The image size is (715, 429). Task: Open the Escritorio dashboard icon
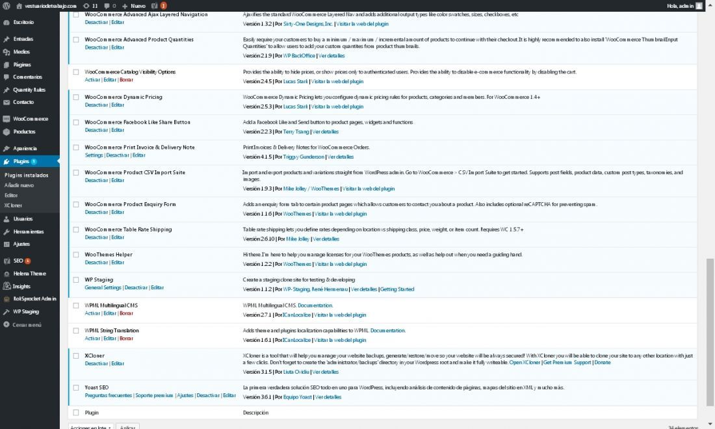[x=6, y=22]
